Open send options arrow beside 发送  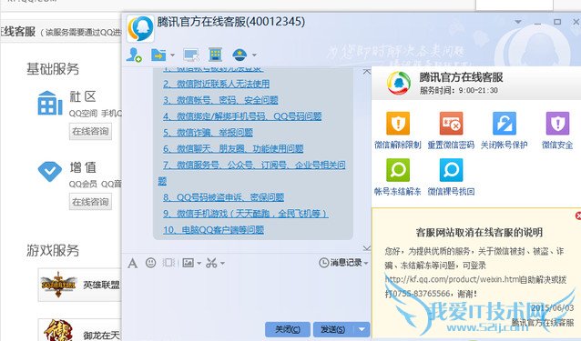tap(362, 329)
